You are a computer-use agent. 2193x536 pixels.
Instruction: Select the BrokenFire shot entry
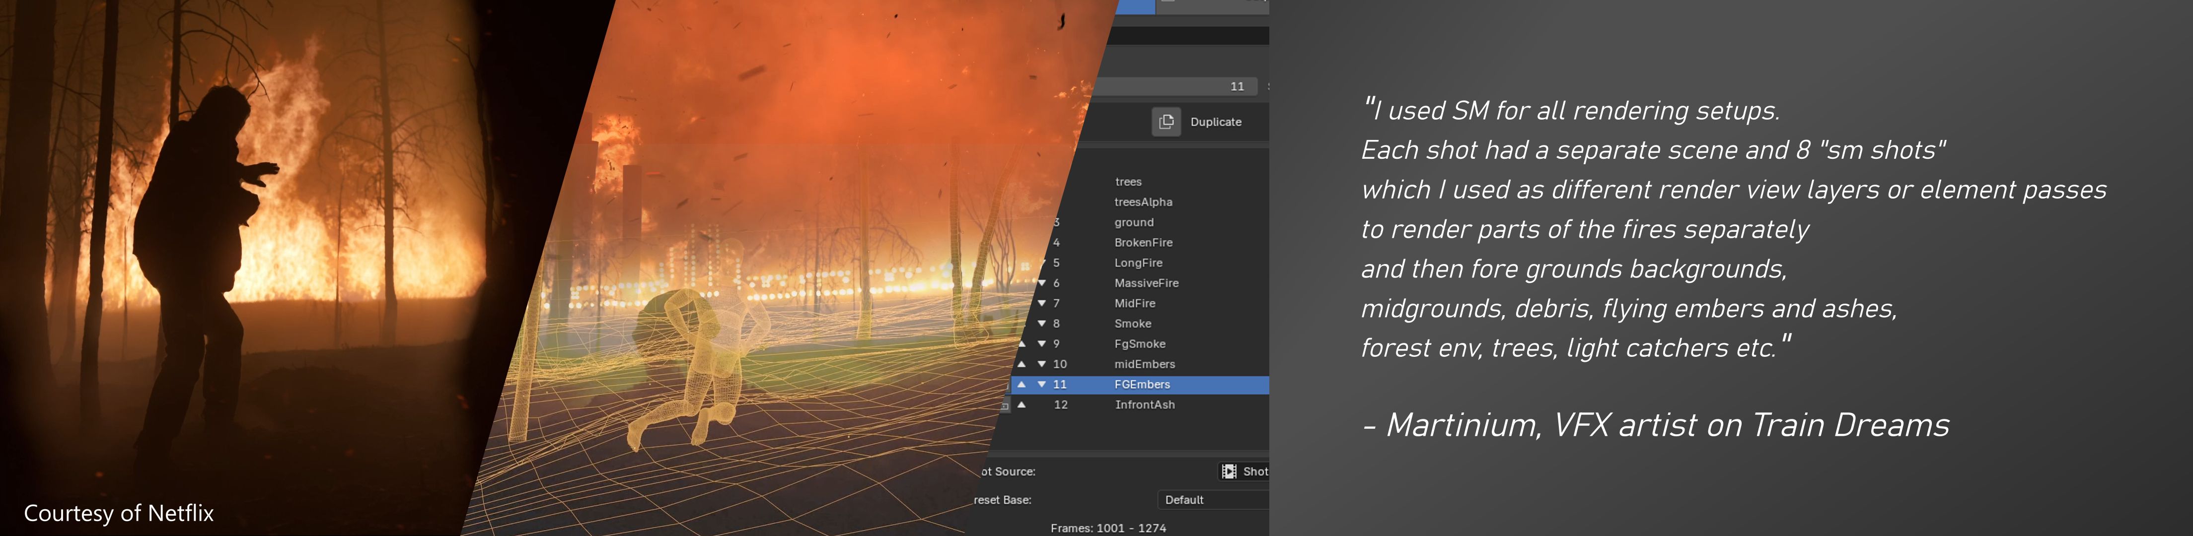(x=1143, y=243)
